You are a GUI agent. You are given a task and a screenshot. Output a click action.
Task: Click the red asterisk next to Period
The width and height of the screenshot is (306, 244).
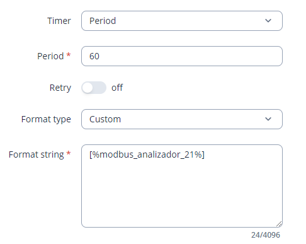[69, 55]
